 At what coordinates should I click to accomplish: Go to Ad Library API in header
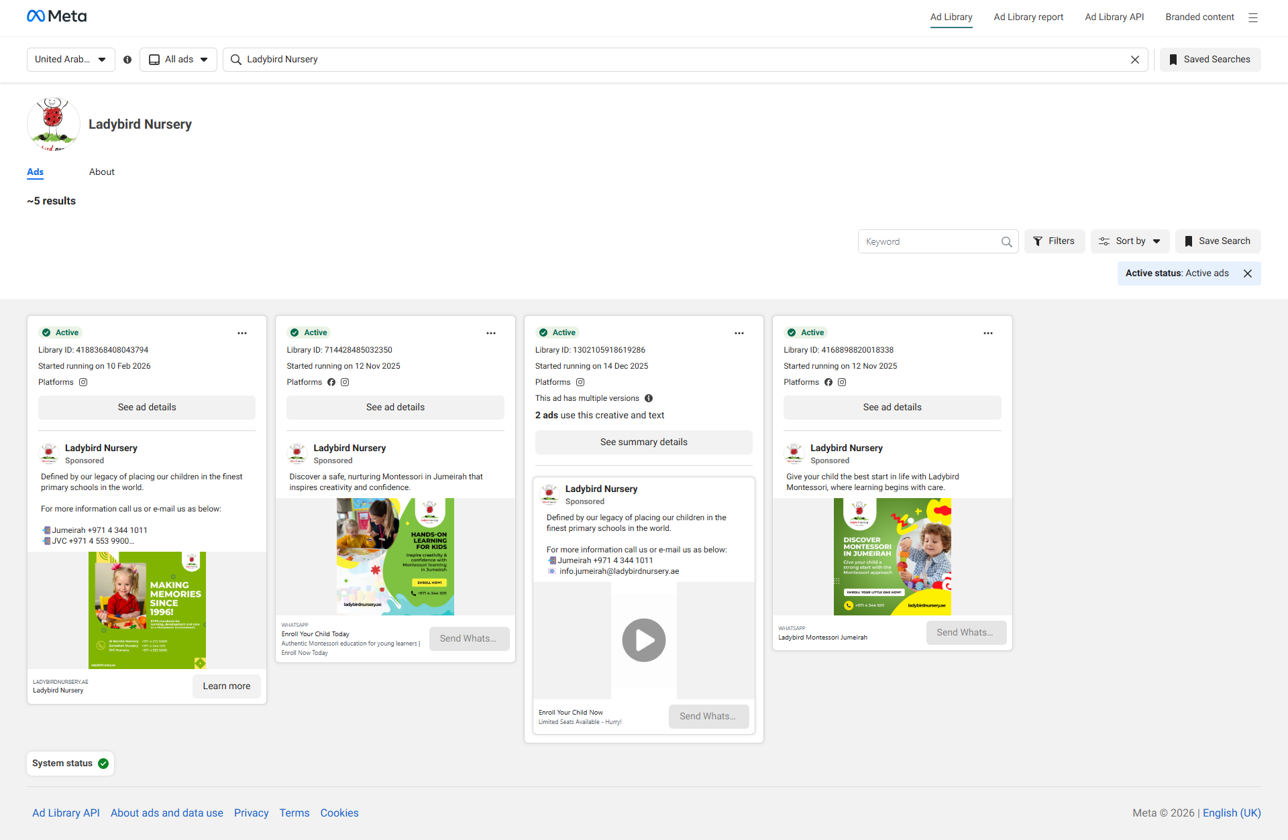click(1114, 17)
